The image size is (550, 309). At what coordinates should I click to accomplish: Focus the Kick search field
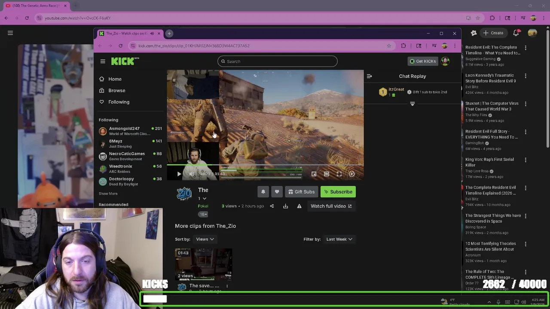(277, 61)
